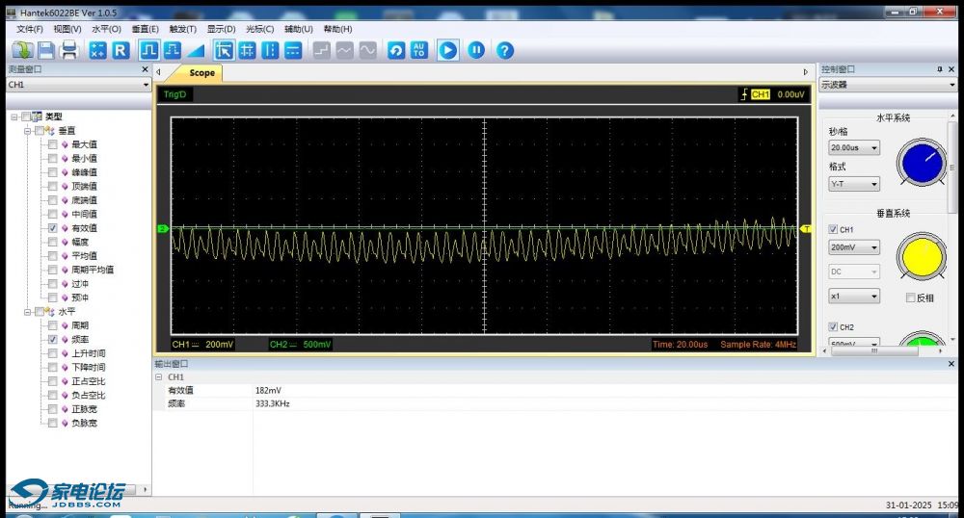964x518 pixels.
Task: Close the 测量窗口 panel with X
Action: pyautogui.click(x=146, y=69)
